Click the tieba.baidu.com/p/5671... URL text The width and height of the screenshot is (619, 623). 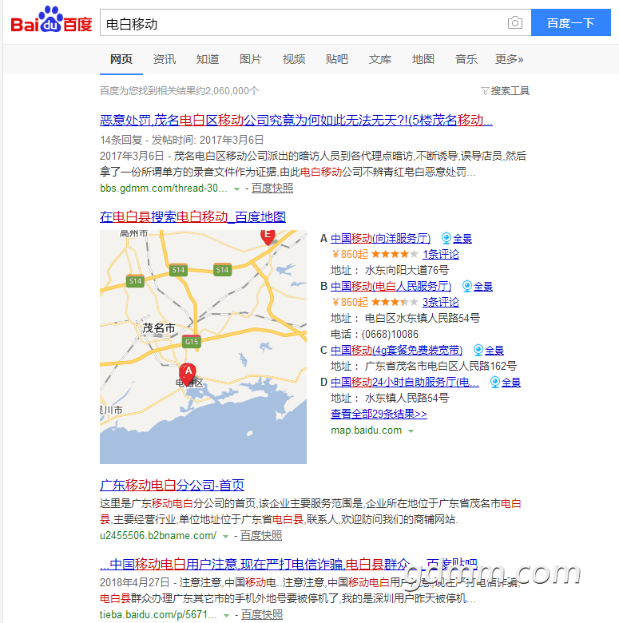[x=158, y=615]
